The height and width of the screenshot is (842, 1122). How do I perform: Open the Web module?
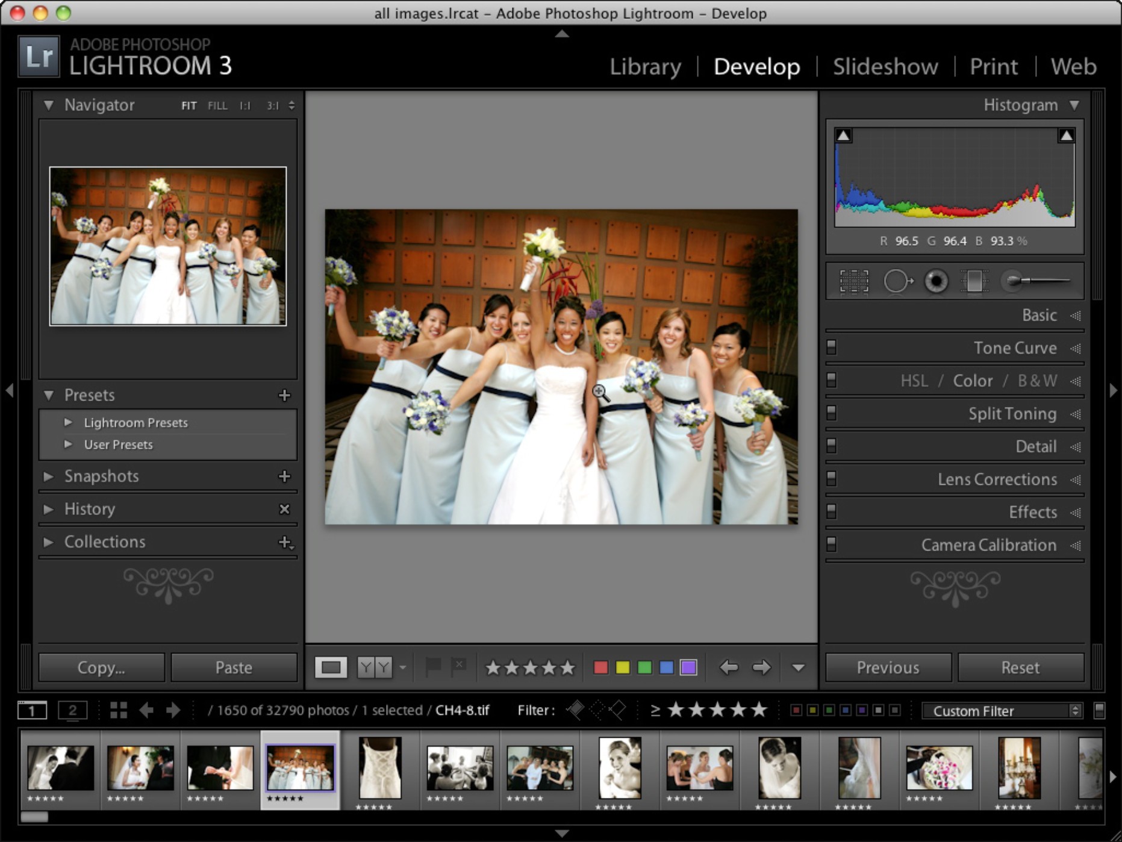[x=1073, y=66]
